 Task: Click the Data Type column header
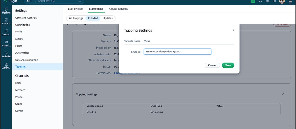[156, 106]
